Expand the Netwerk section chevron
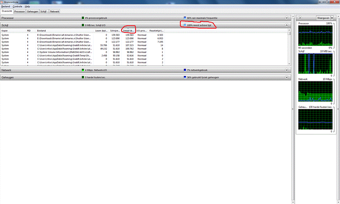340x204 pixels. coord(287,70)
